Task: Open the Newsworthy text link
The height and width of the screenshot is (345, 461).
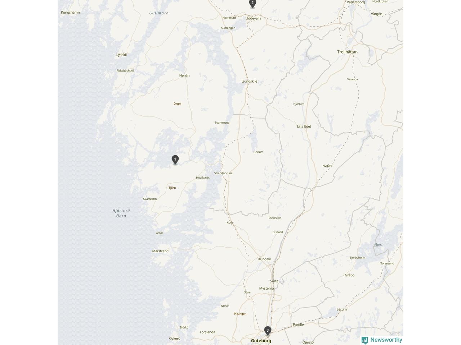Action: [x=386, y=340]
